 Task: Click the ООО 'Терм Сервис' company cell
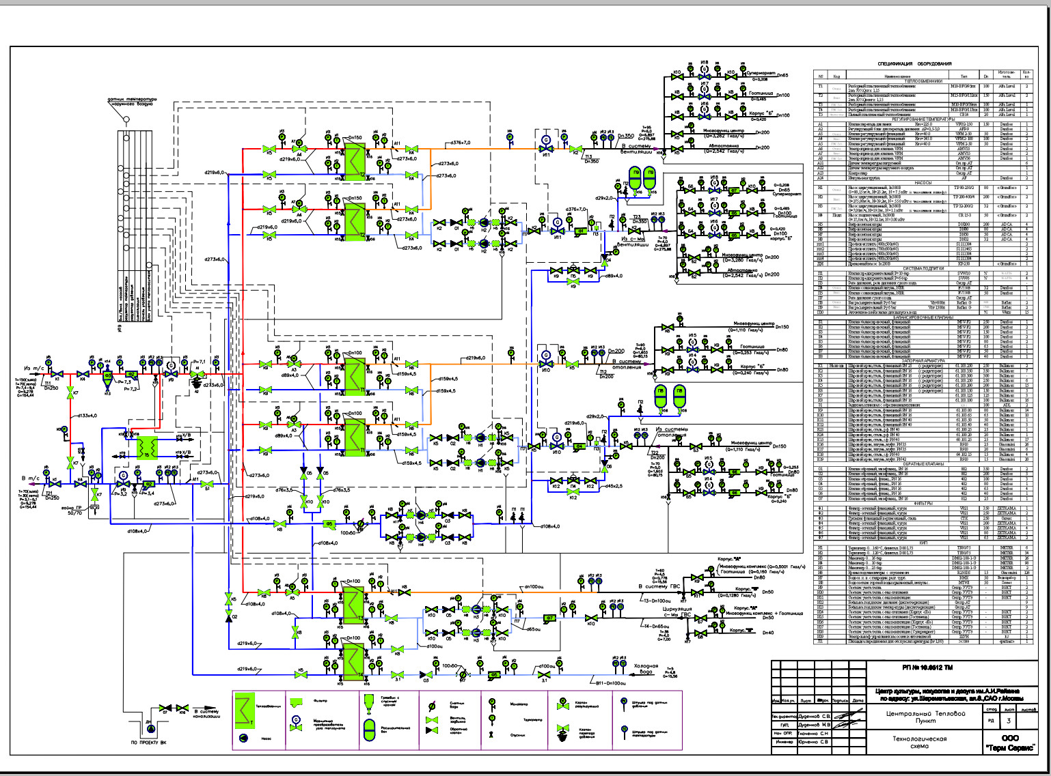point(1009,743)
